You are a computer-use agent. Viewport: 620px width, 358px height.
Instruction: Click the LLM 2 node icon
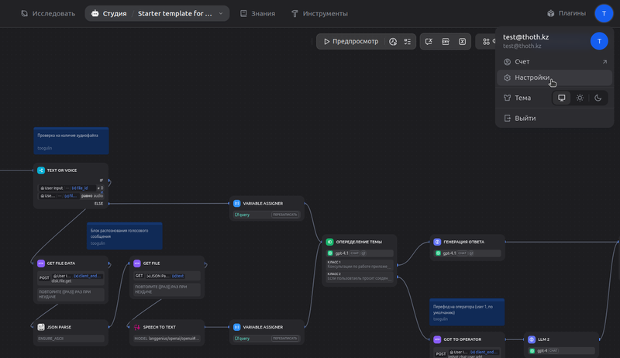[532, 339]
